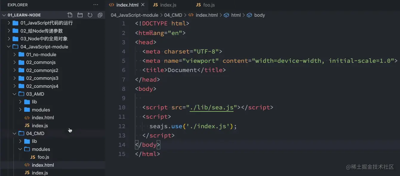Expand the 02_commonjs4 folder
This screenshot has height=176, width=400.
tap(15, 86)
